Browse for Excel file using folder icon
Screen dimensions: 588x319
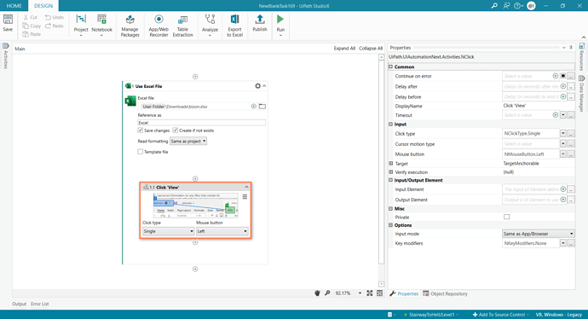pos(262,107)
